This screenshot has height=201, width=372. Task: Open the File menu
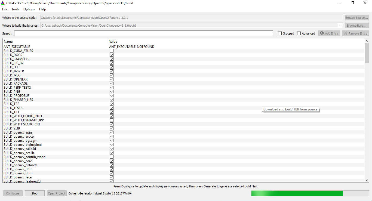tap(4, 9)
